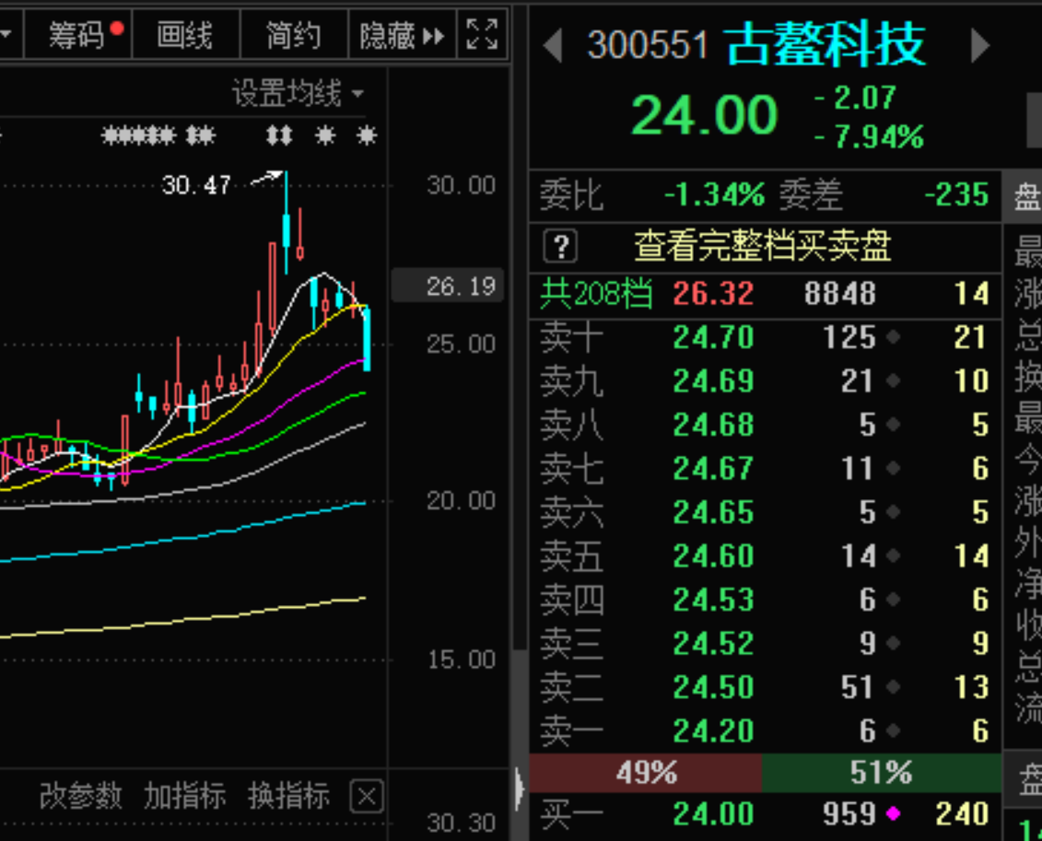Viewport: 1042px width, 841px height.
Task: Click 改参数 to change indicator parameters
Action: (x=81, y=796)
